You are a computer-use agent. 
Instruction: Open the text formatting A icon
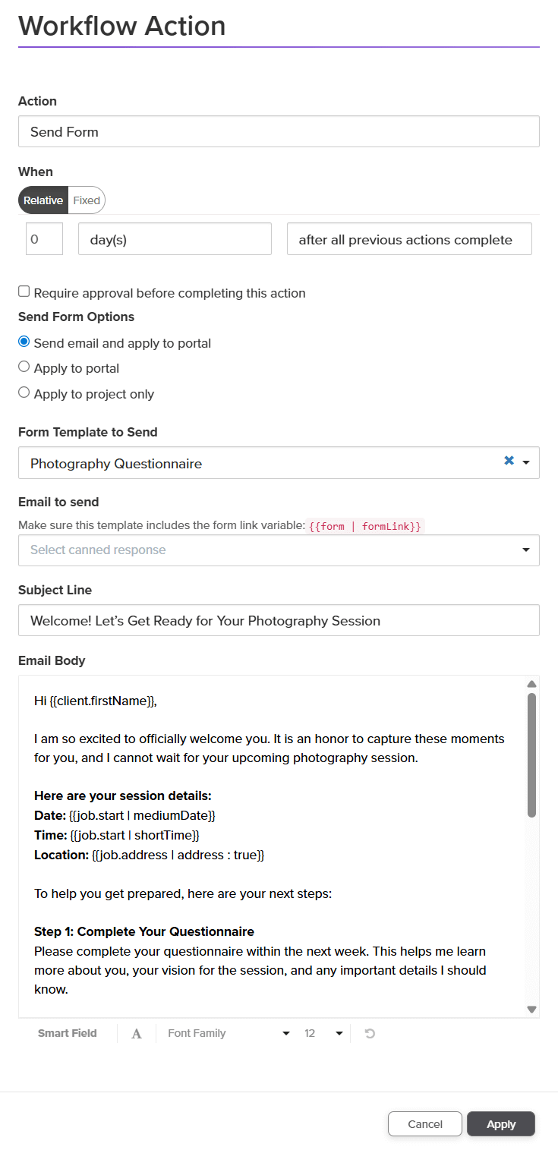[x=137, y=1033]
